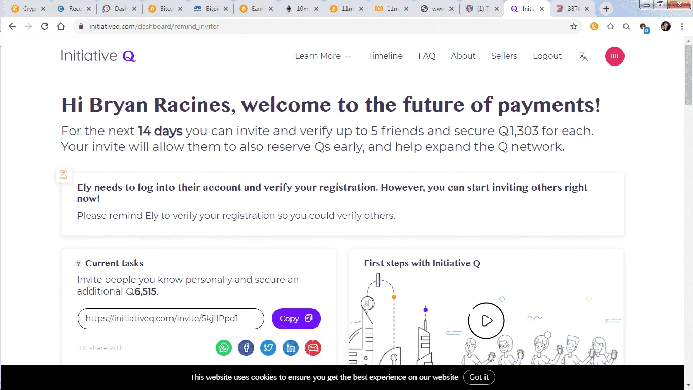
Task: Go to the About page
Action: [x=463, y=56]
